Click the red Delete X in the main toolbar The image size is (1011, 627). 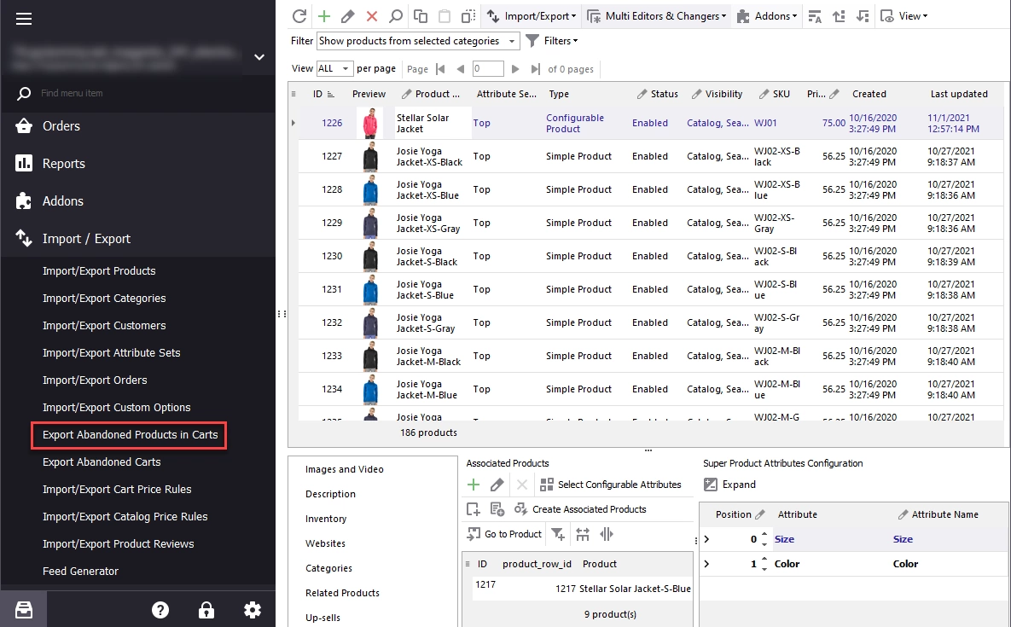point(371,16)
